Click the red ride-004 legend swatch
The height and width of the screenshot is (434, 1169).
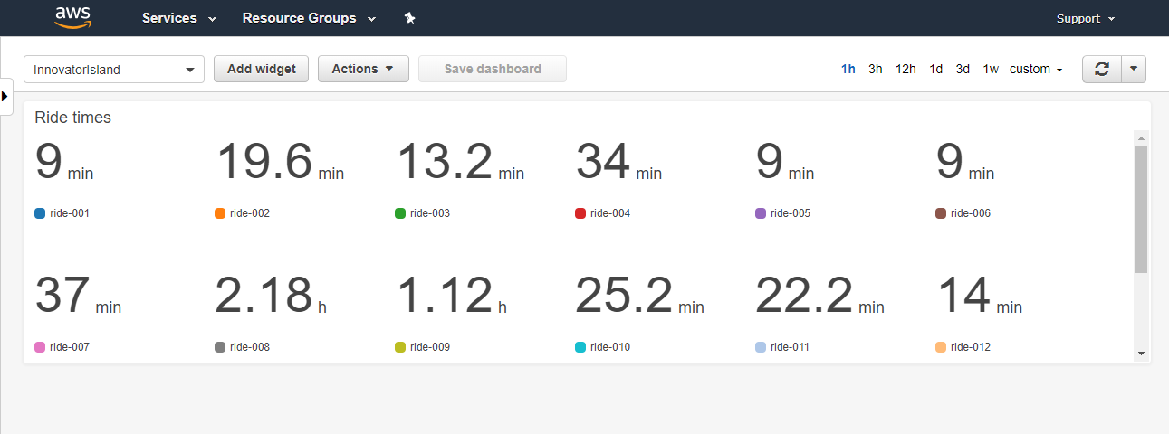click(580, 213)
